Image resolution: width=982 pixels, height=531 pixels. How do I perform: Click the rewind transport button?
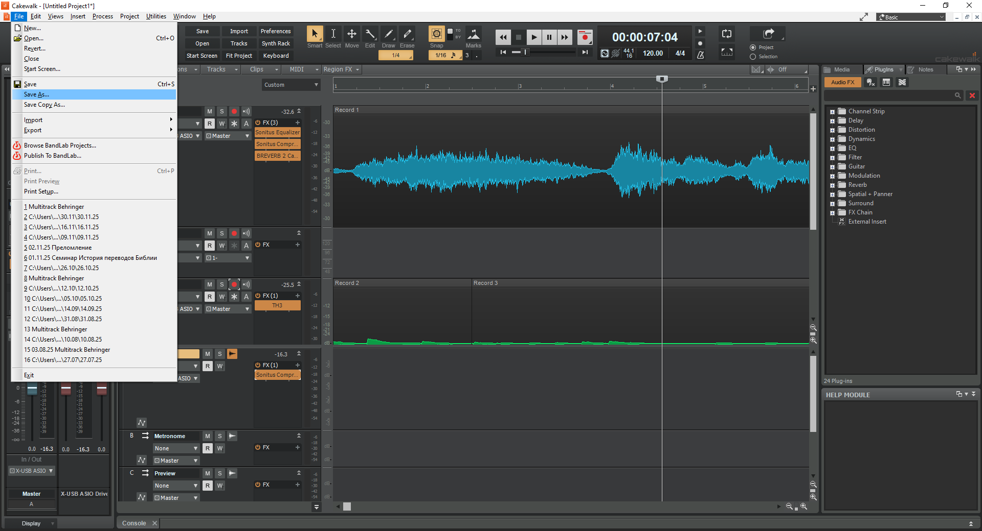[x=503, y=37]
